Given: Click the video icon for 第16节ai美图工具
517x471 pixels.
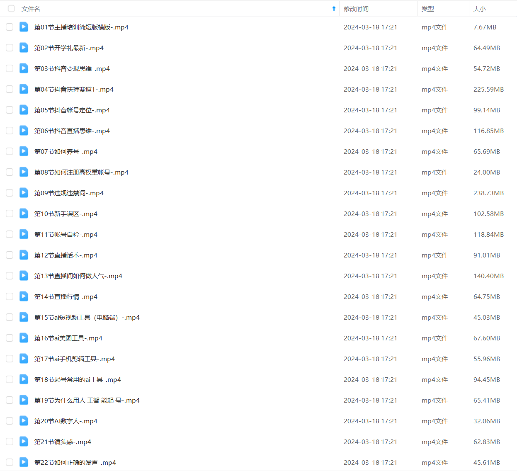Looking at the screenshot, I should click(x=24, y=338).
